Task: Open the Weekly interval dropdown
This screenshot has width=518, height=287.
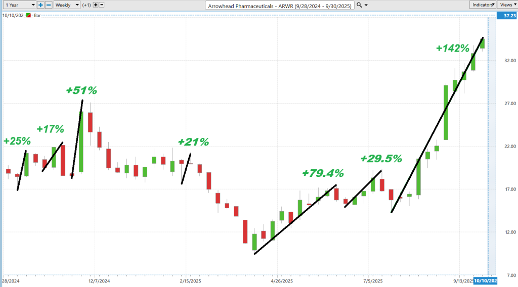Action: (x=67, y=5)
